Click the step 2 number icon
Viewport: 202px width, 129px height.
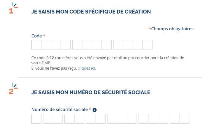coord(12,90)
